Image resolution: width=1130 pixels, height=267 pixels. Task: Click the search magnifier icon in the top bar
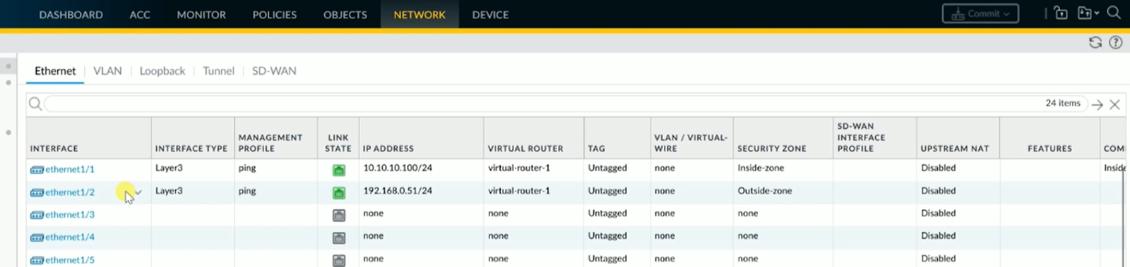(1114, 13)
